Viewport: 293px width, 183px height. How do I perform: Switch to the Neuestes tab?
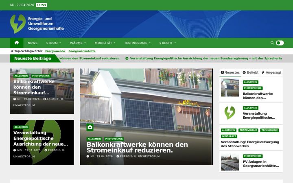point(230,72)
